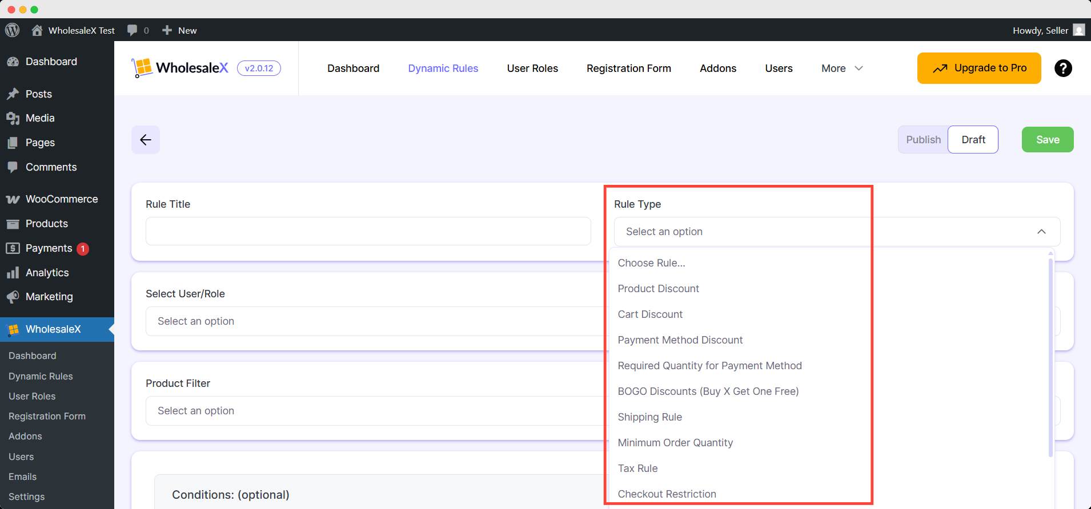Open the Dynamic Rules header tab
The image size is (1091, 509).
[x=443, y=68]
